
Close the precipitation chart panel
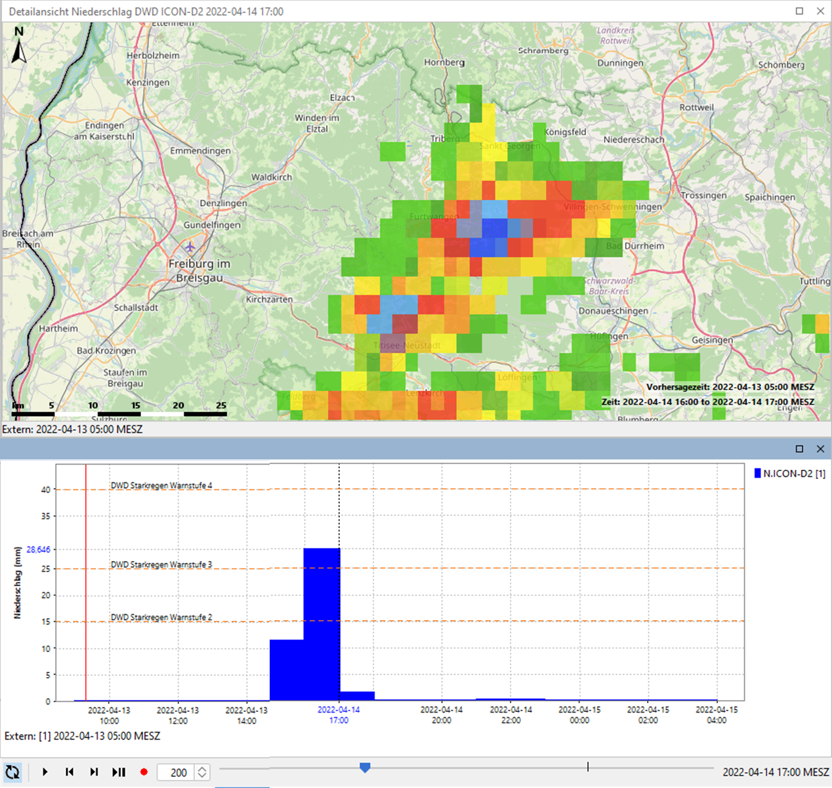pyautogui.click(x=820, y=449)
